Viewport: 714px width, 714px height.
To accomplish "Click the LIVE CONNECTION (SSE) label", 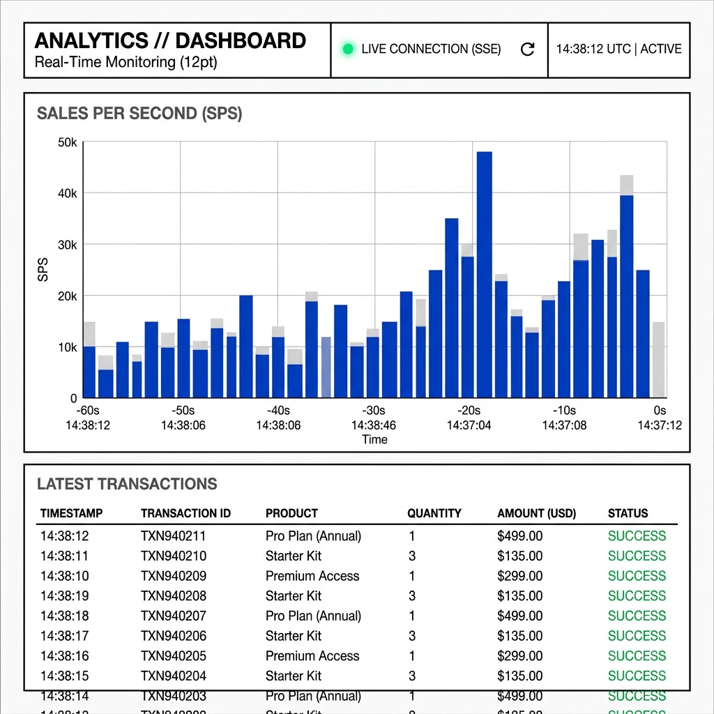I will [x=431, y=50].
